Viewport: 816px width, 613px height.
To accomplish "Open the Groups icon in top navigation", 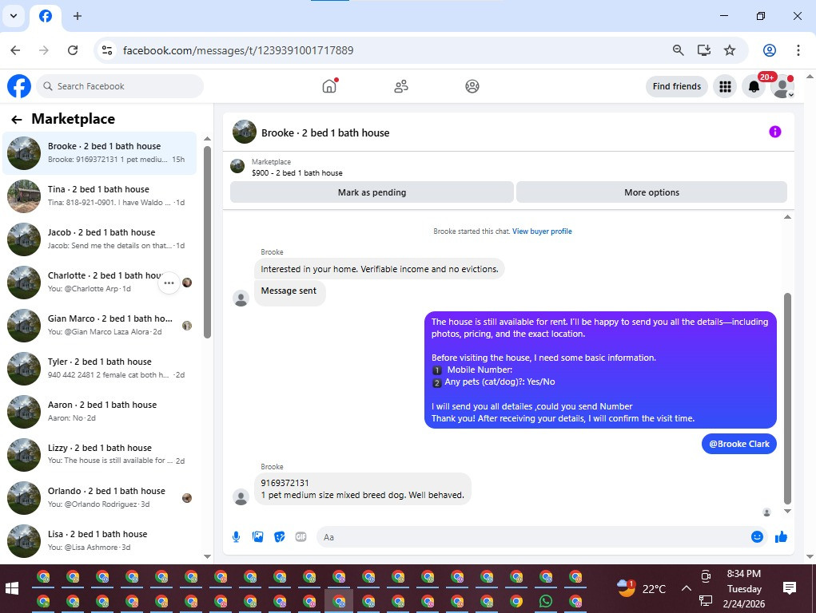I will [x=472, y=85].
